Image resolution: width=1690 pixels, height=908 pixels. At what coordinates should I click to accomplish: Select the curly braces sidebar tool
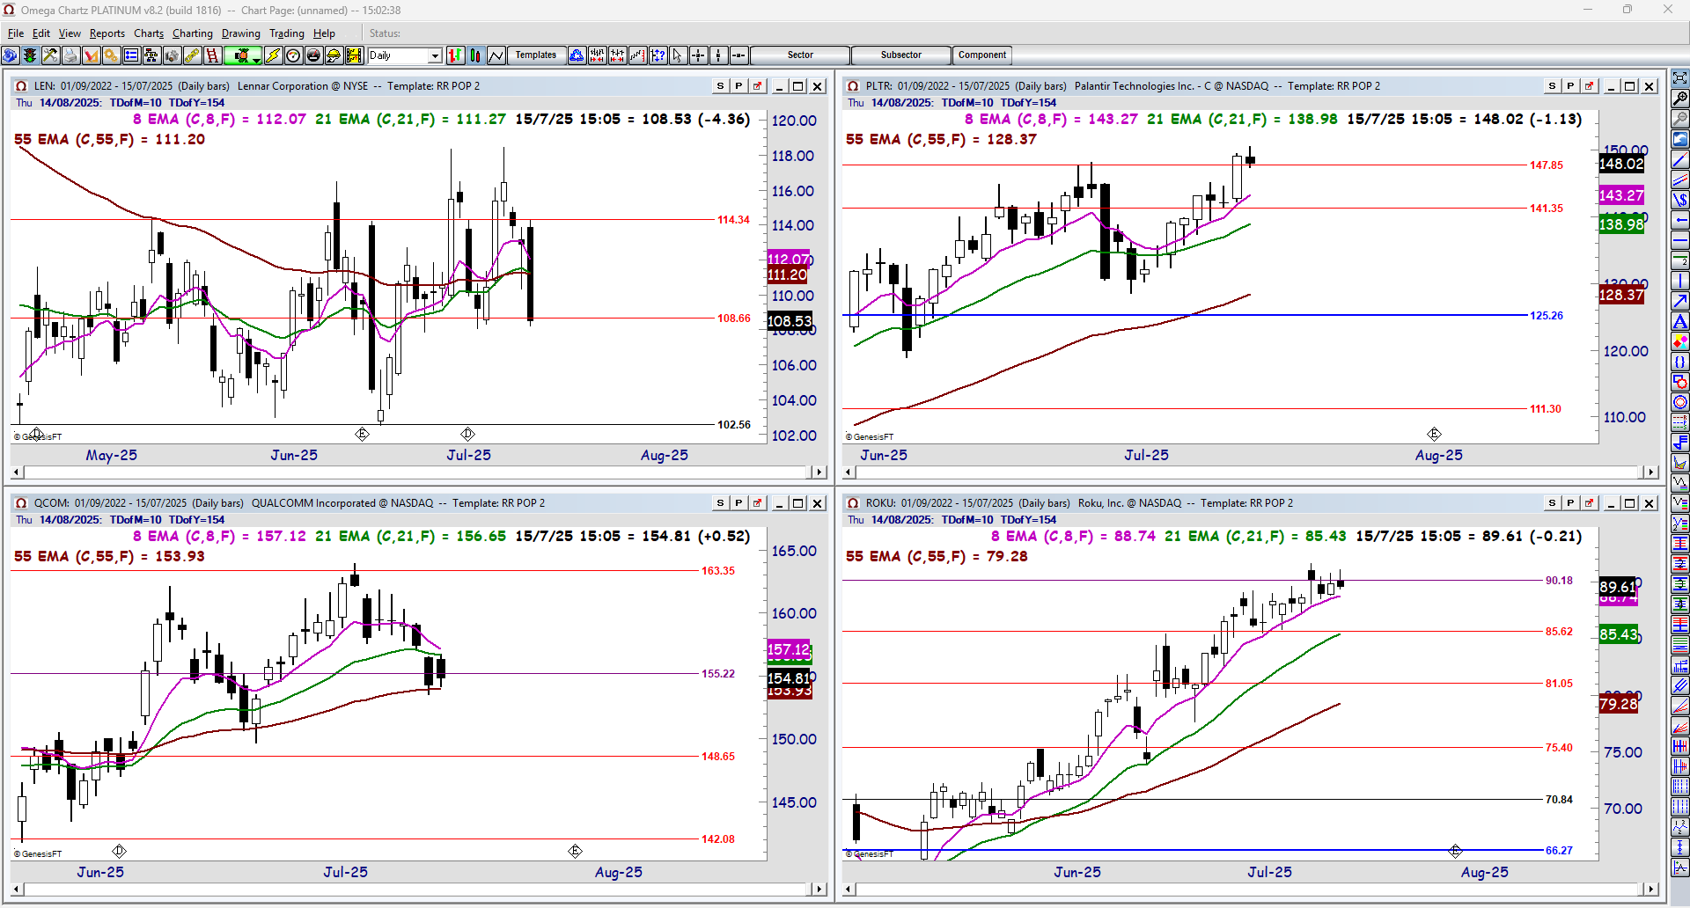(1680, 362)
